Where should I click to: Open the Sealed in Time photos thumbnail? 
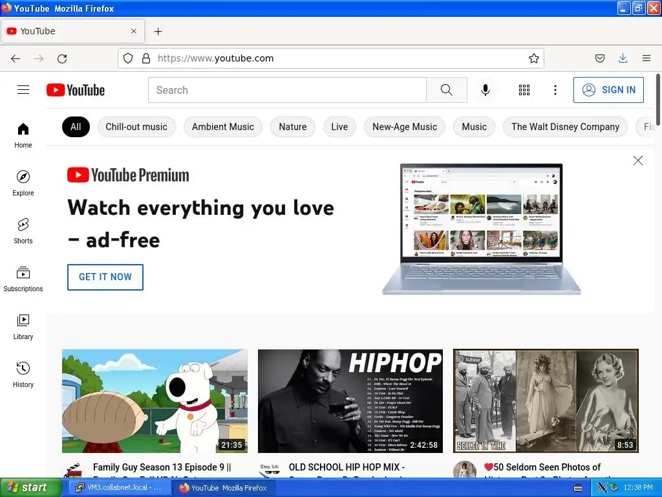pyautogui.click(x=546, y=401)
